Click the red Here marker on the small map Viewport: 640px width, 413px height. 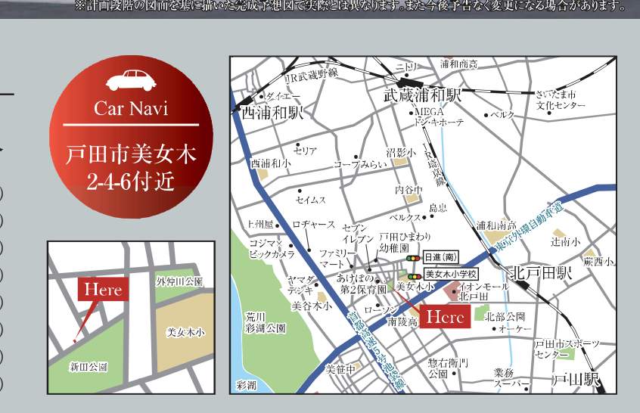103,289
